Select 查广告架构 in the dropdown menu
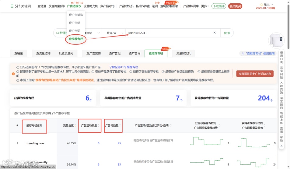 76,15
